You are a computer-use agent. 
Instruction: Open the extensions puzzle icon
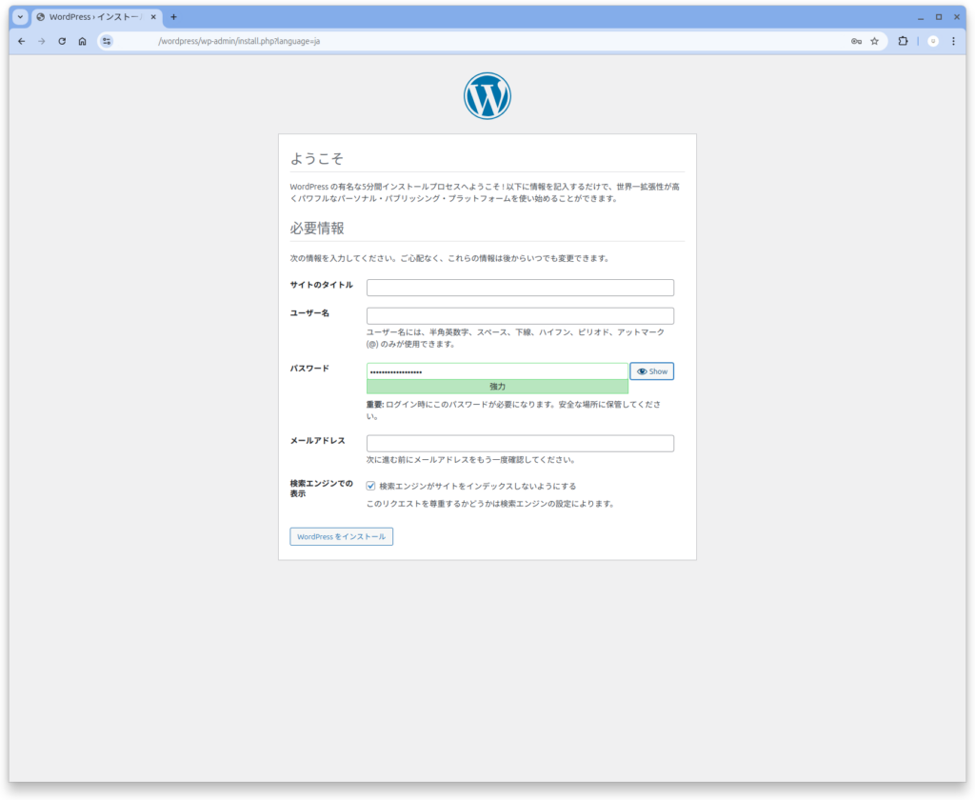tap(903, 41)
